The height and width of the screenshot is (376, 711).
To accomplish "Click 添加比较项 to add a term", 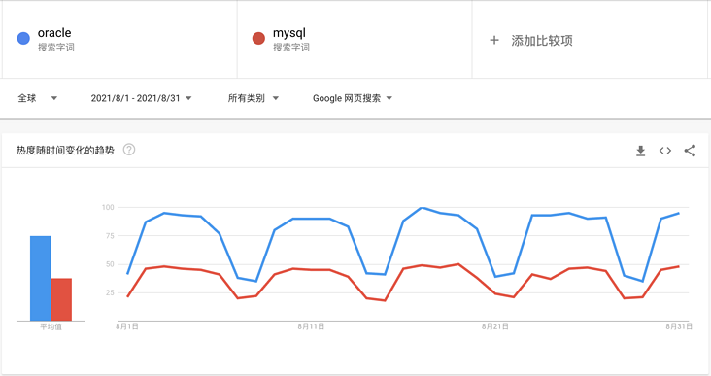I will (x=542, y=41).
